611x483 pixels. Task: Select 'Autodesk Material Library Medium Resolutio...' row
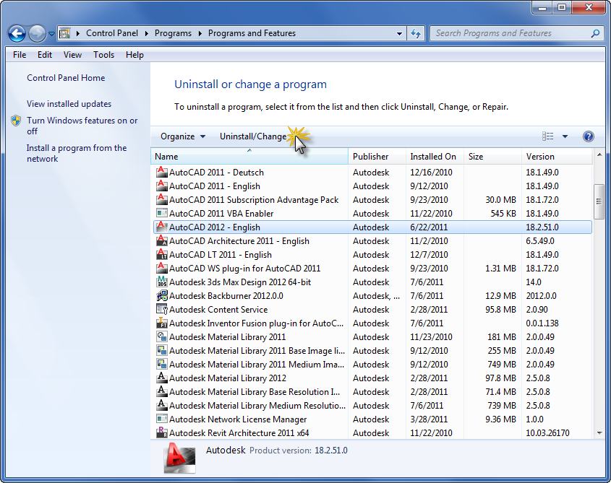(x=372, y=406)
